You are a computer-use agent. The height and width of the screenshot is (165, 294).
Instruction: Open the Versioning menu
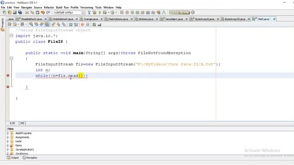pyautogui.click(x=87, y=7)
